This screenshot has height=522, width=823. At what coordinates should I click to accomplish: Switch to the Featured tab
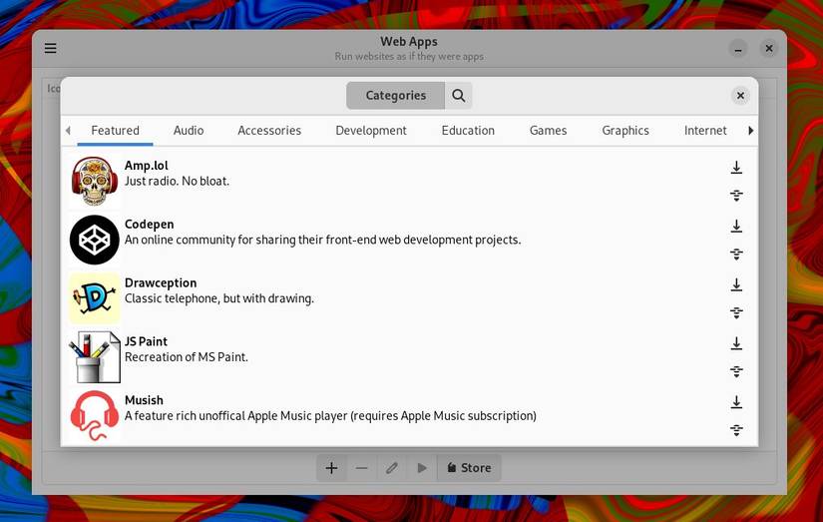coord(115,131)
